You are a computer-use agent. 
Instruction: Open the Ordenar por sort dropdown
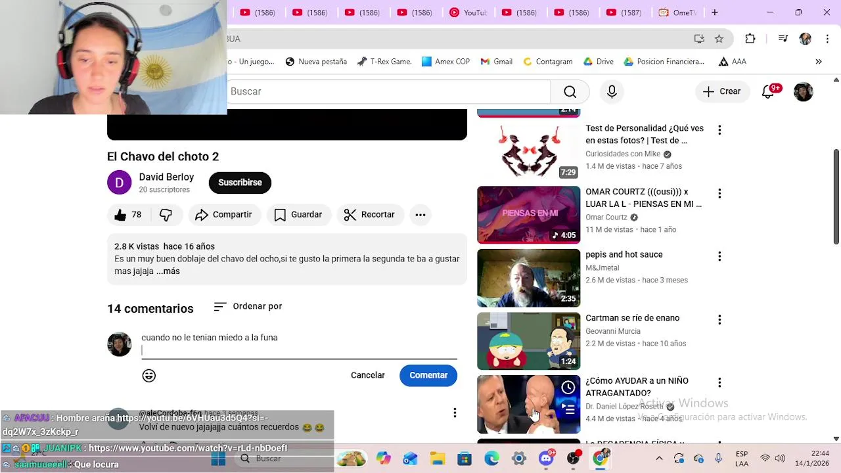pyautogui.click(x=248, y=306)
